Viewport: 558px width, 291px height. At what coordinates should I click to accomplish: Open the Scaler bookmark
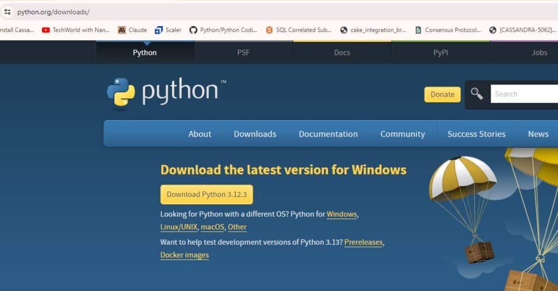(168, 30)
